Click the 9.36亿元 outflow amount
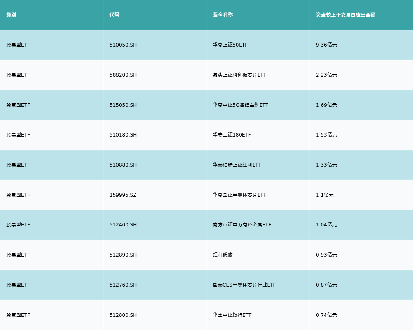 (x=326, y=45)
